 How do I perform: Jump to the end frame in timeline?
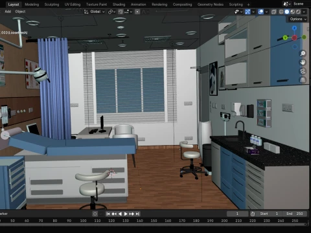click(137, 214)
